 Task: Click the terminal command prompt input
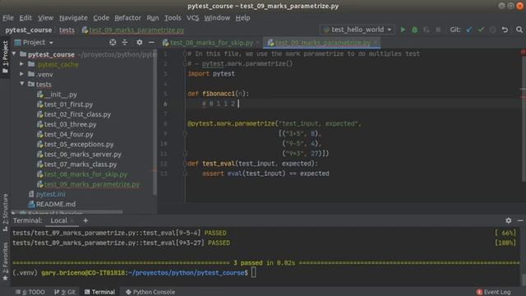pos(253,272)
